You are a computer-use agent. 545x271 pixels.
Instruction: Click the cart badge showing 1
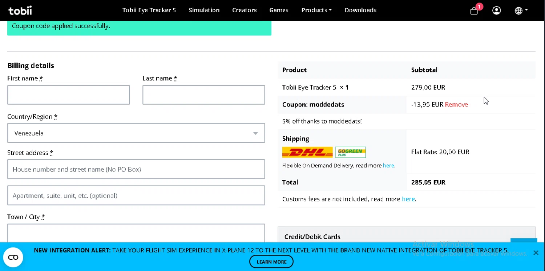pyautogui.click(x=480, y=7)
